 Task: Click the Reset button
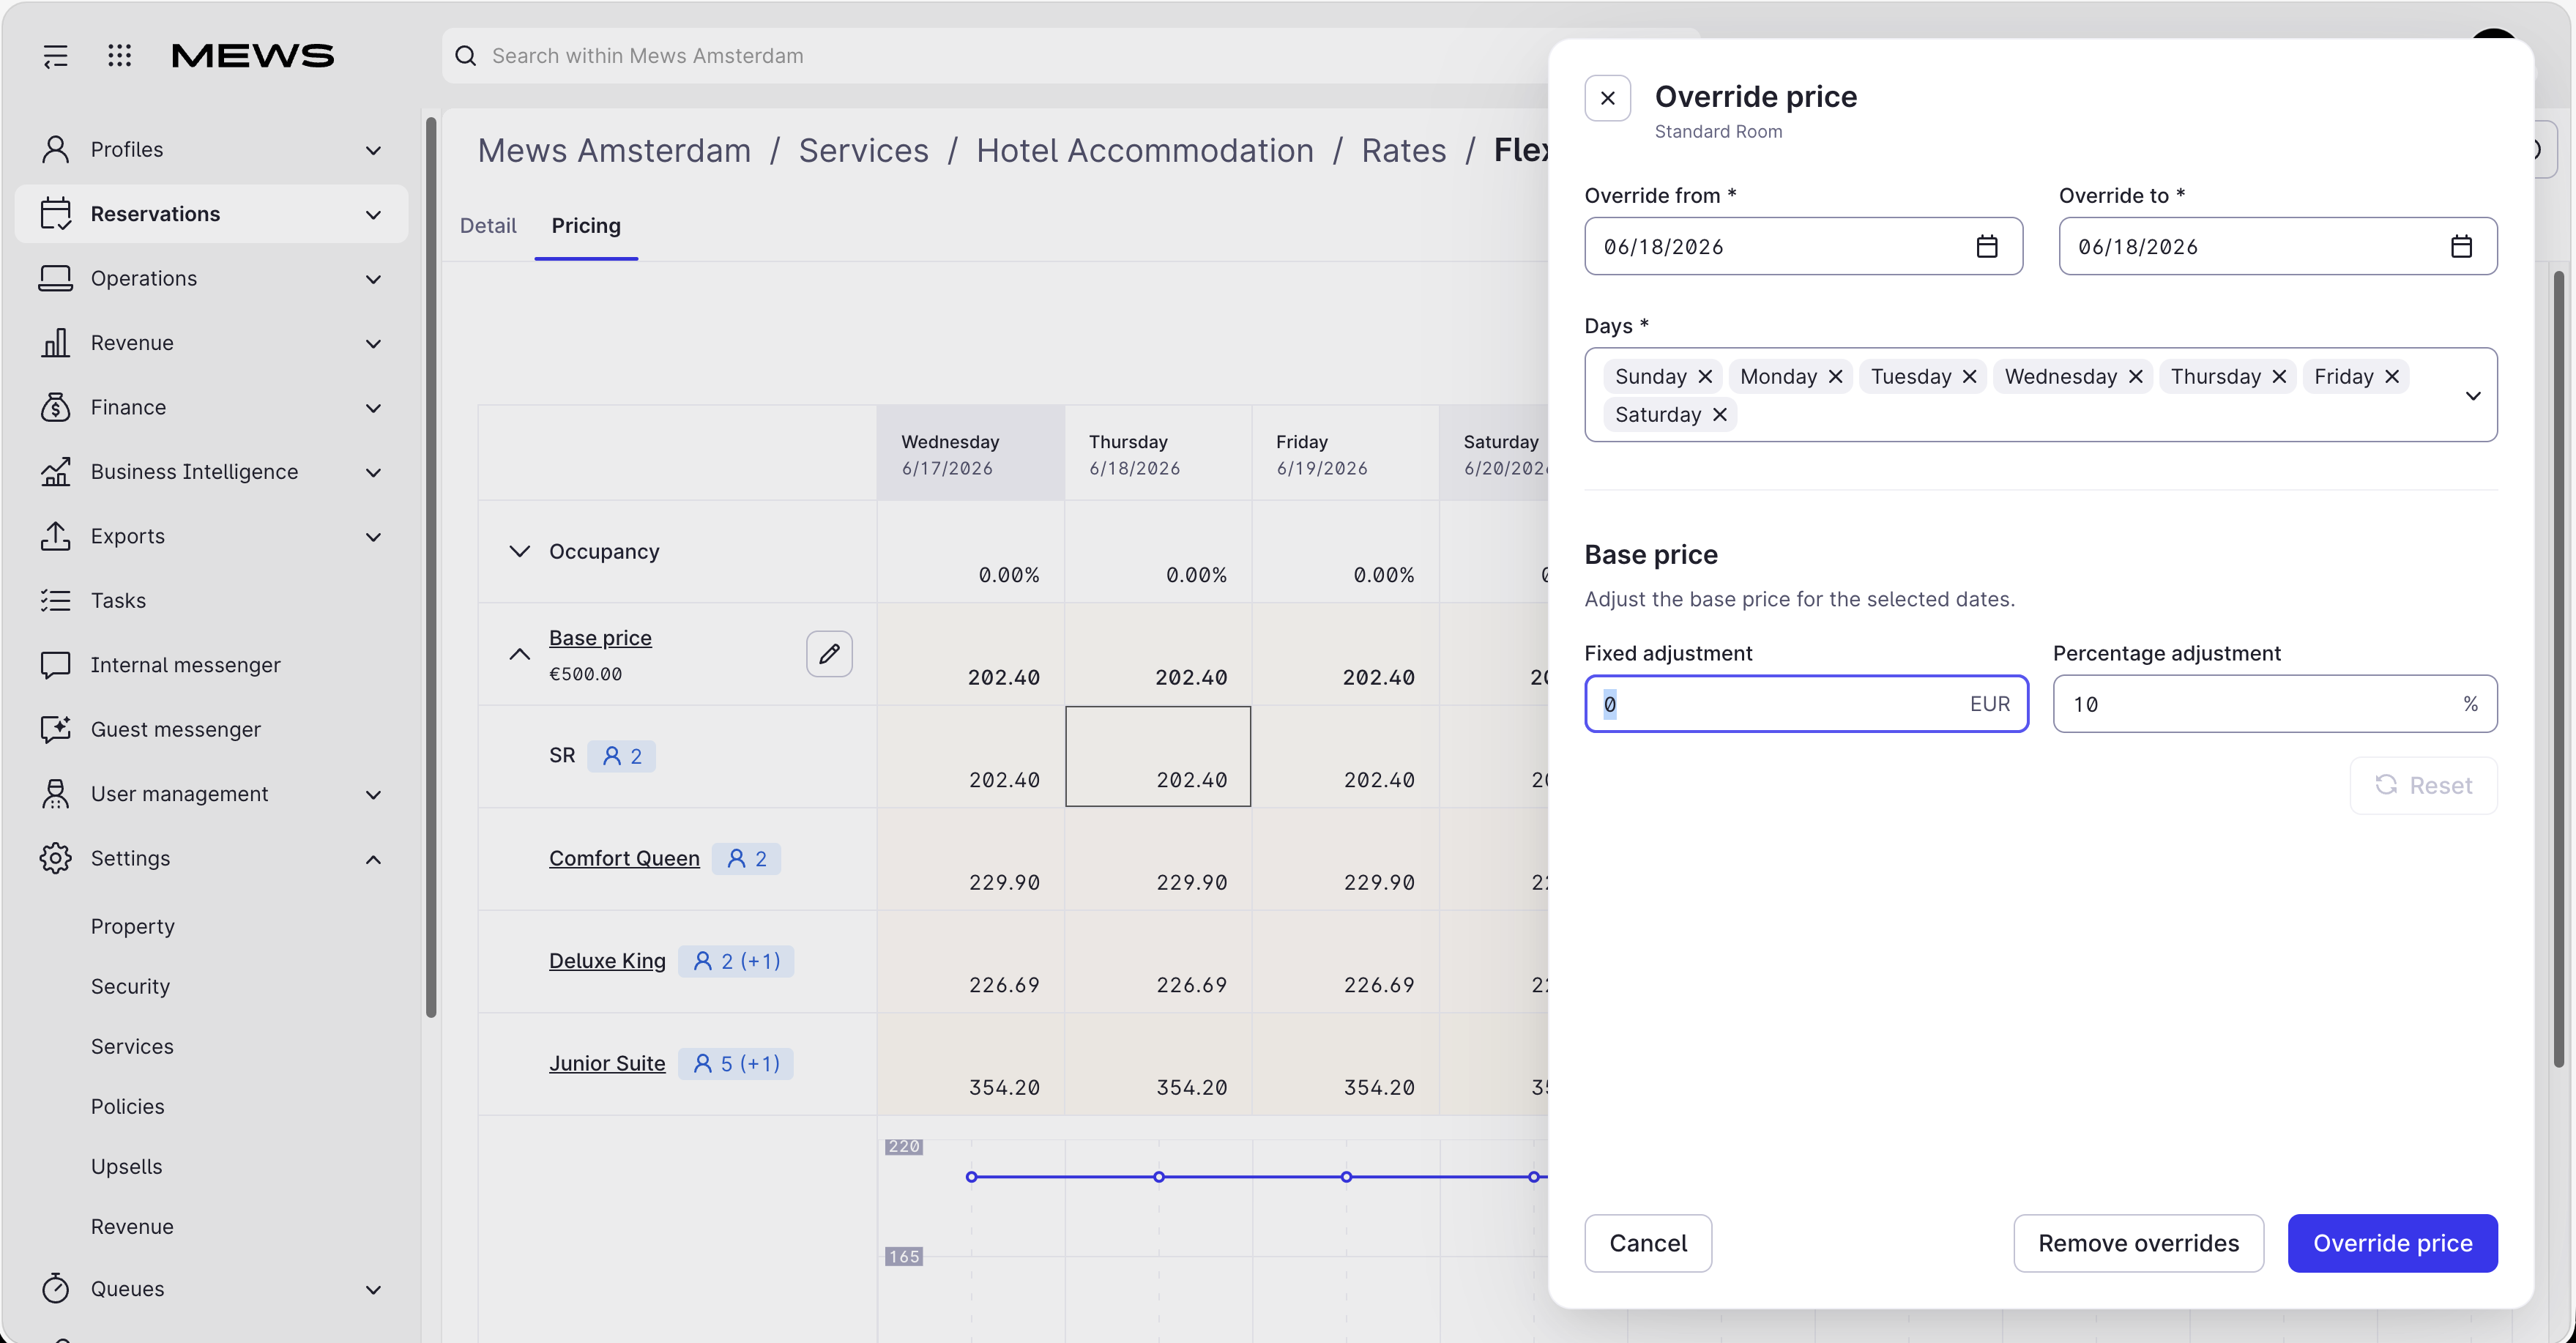click(2424, 785)
